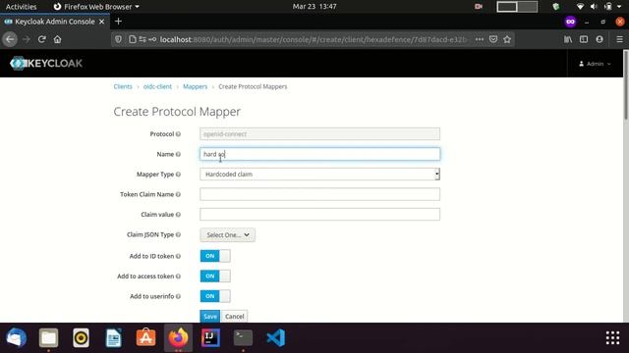Open the Claim JSON Type Select One dropdown
Screen dimensions: 629x353
click(x=227, y=235)
